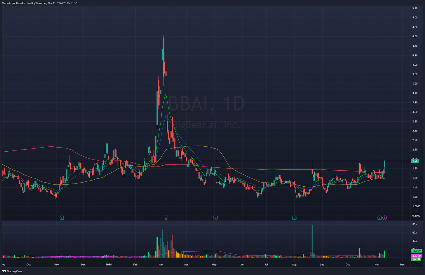Click the 3.40 price axis label
The image size is (425, 275).
[415, 93]
